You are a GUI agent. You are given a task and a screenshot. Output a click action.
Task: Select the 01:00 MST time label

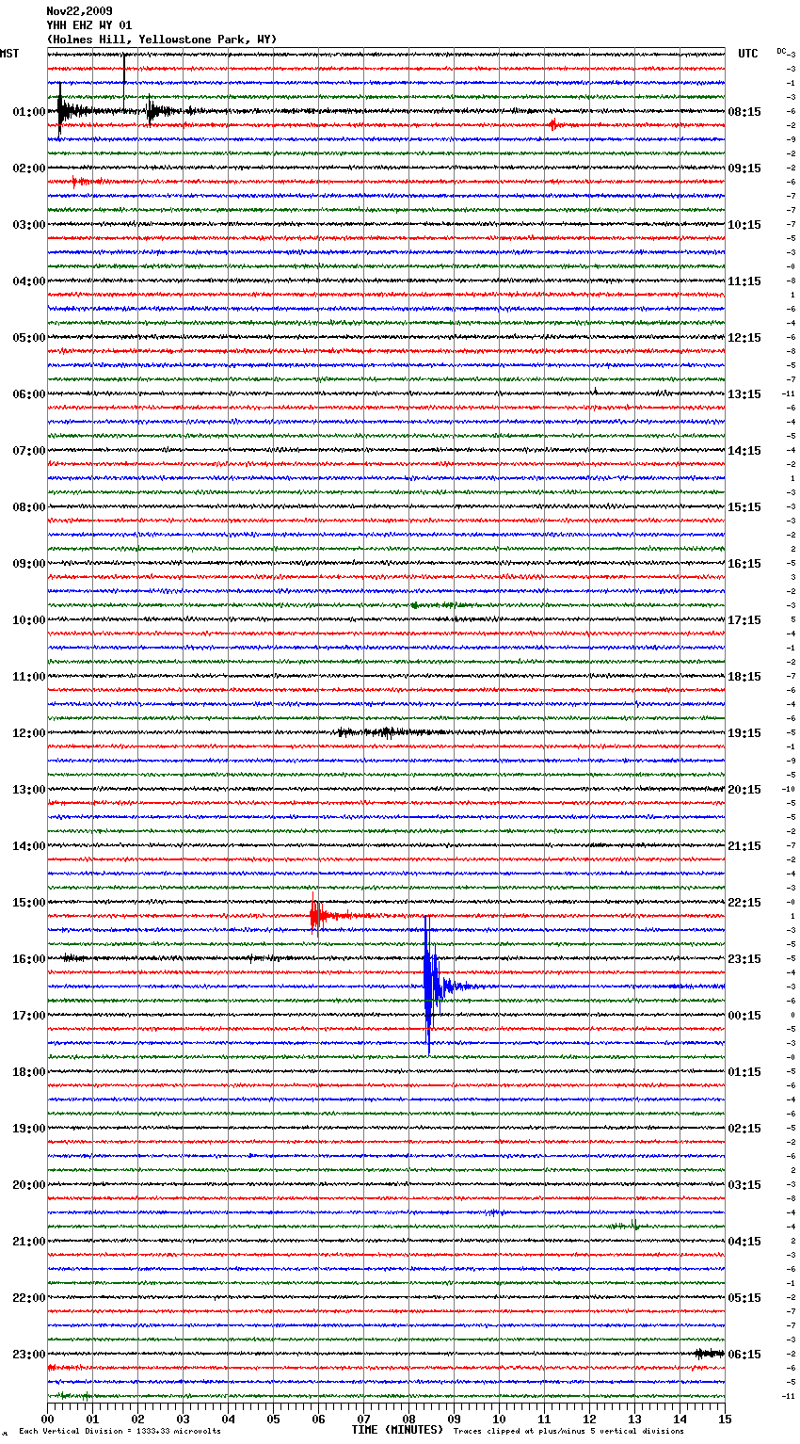coord(28,112)
